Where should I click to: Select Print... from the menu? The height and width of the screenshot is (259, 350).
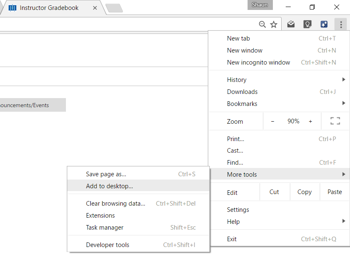tap(279, 139)
